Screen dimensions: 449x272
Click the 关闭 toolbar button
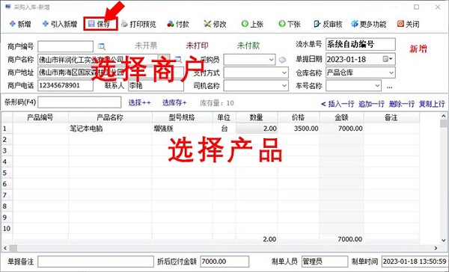[x=409, y=24]
